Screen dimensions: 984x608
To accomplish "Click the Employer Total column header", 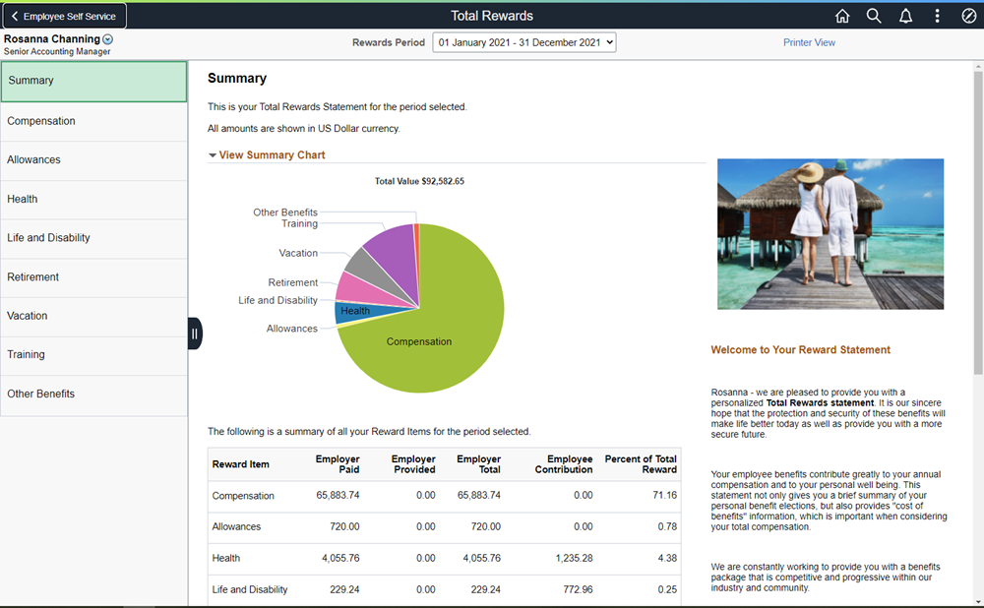I will [478, 464].
